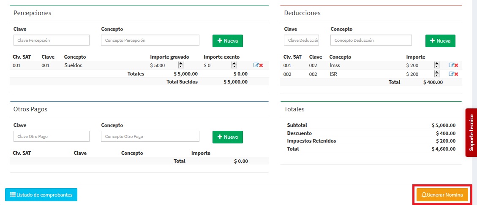The width and height of the screenshot is (477, 205).
Task: Focus the Clave Percepción input field
Action: [x=52, y=40]
